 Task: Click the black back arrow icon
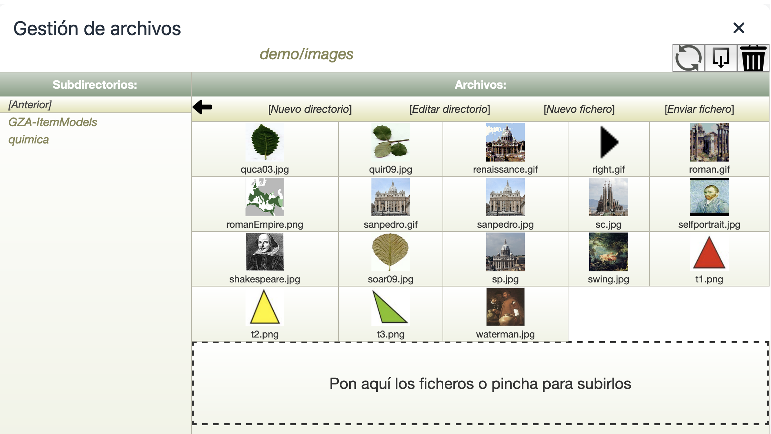coord(202,108)
